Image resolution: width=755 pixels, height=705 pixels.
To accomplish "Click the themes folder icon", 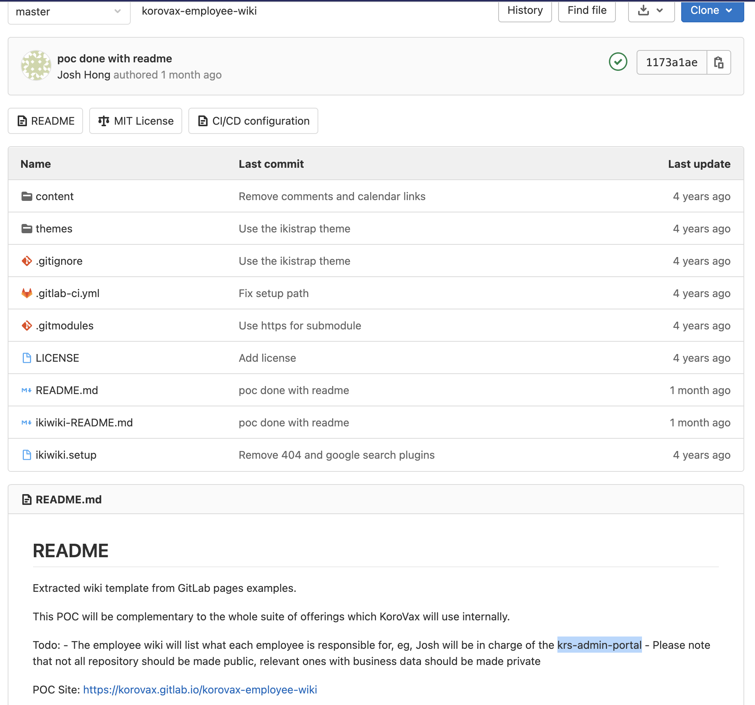I will tap(27, 229).
